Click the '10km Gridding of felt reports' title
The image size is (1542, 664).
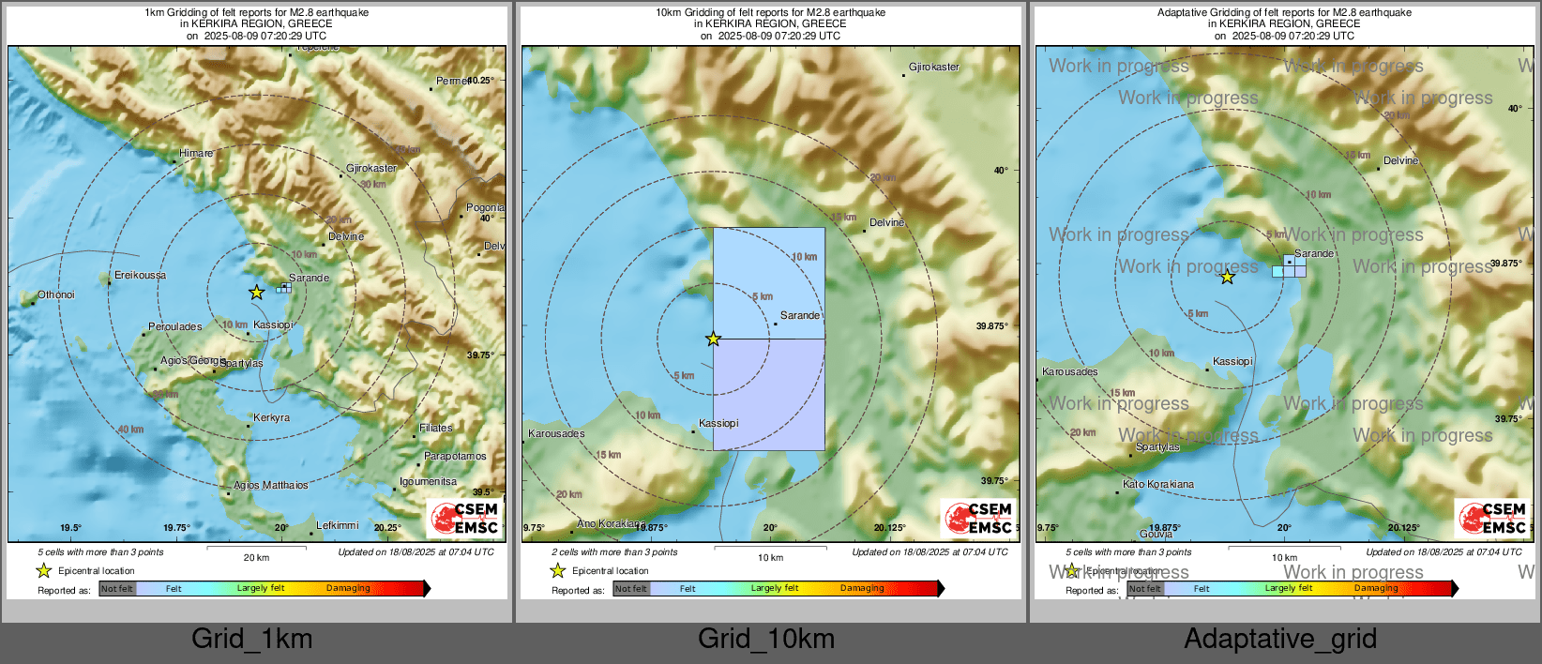770,13
